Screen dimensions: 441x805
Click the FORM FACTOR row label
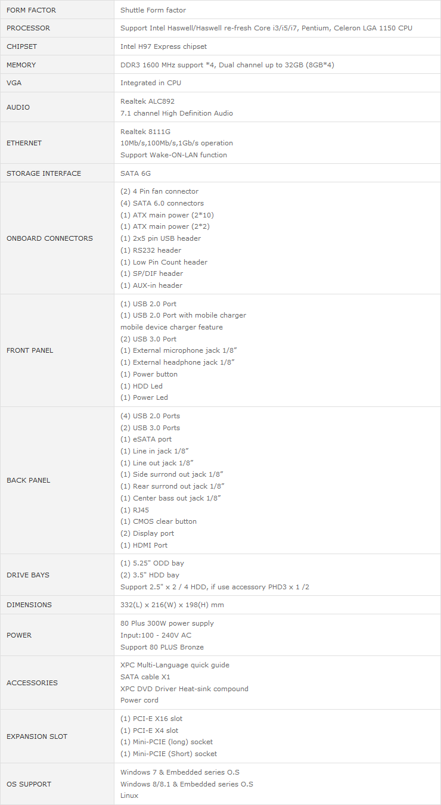[31, 10]
